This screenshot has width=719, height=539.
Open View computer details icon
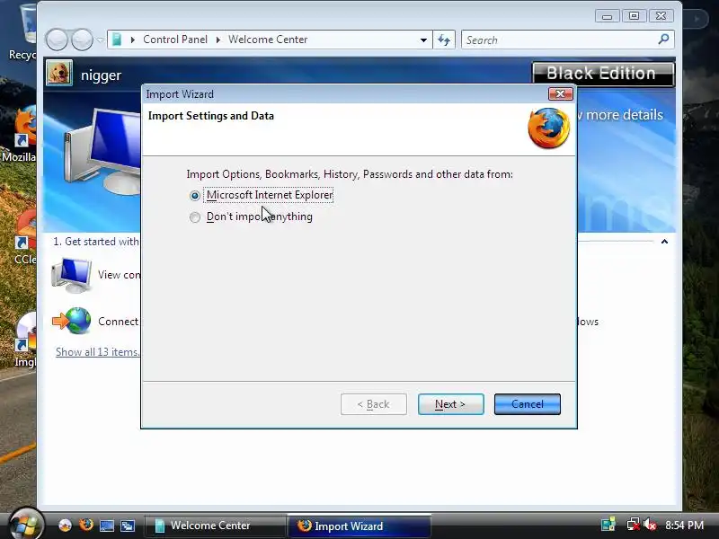72,276
